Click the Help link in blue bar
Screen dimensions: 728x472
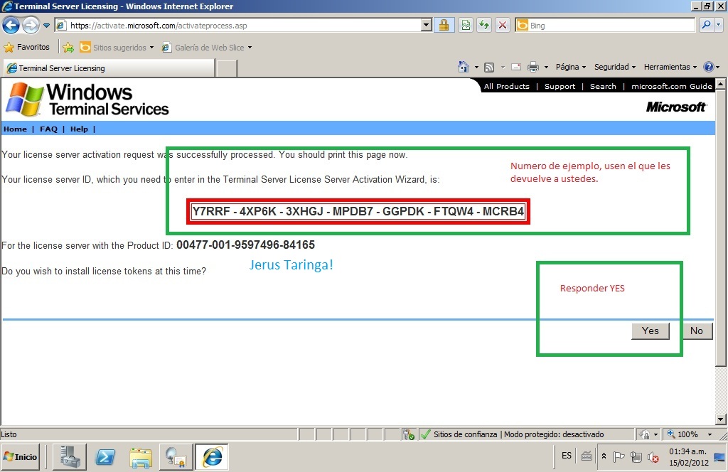point(79,129)
